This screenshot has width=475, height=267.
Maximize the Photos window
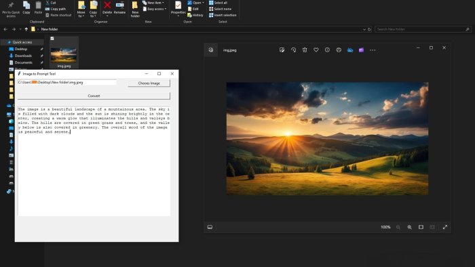(x=431, y=48)
